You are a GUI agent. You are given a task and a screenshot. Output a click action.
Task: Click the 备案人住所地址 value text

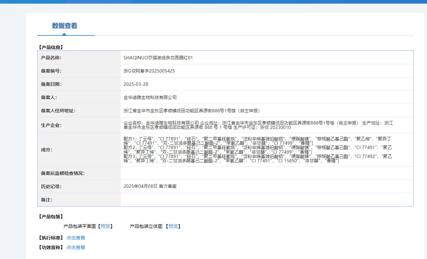191,111
